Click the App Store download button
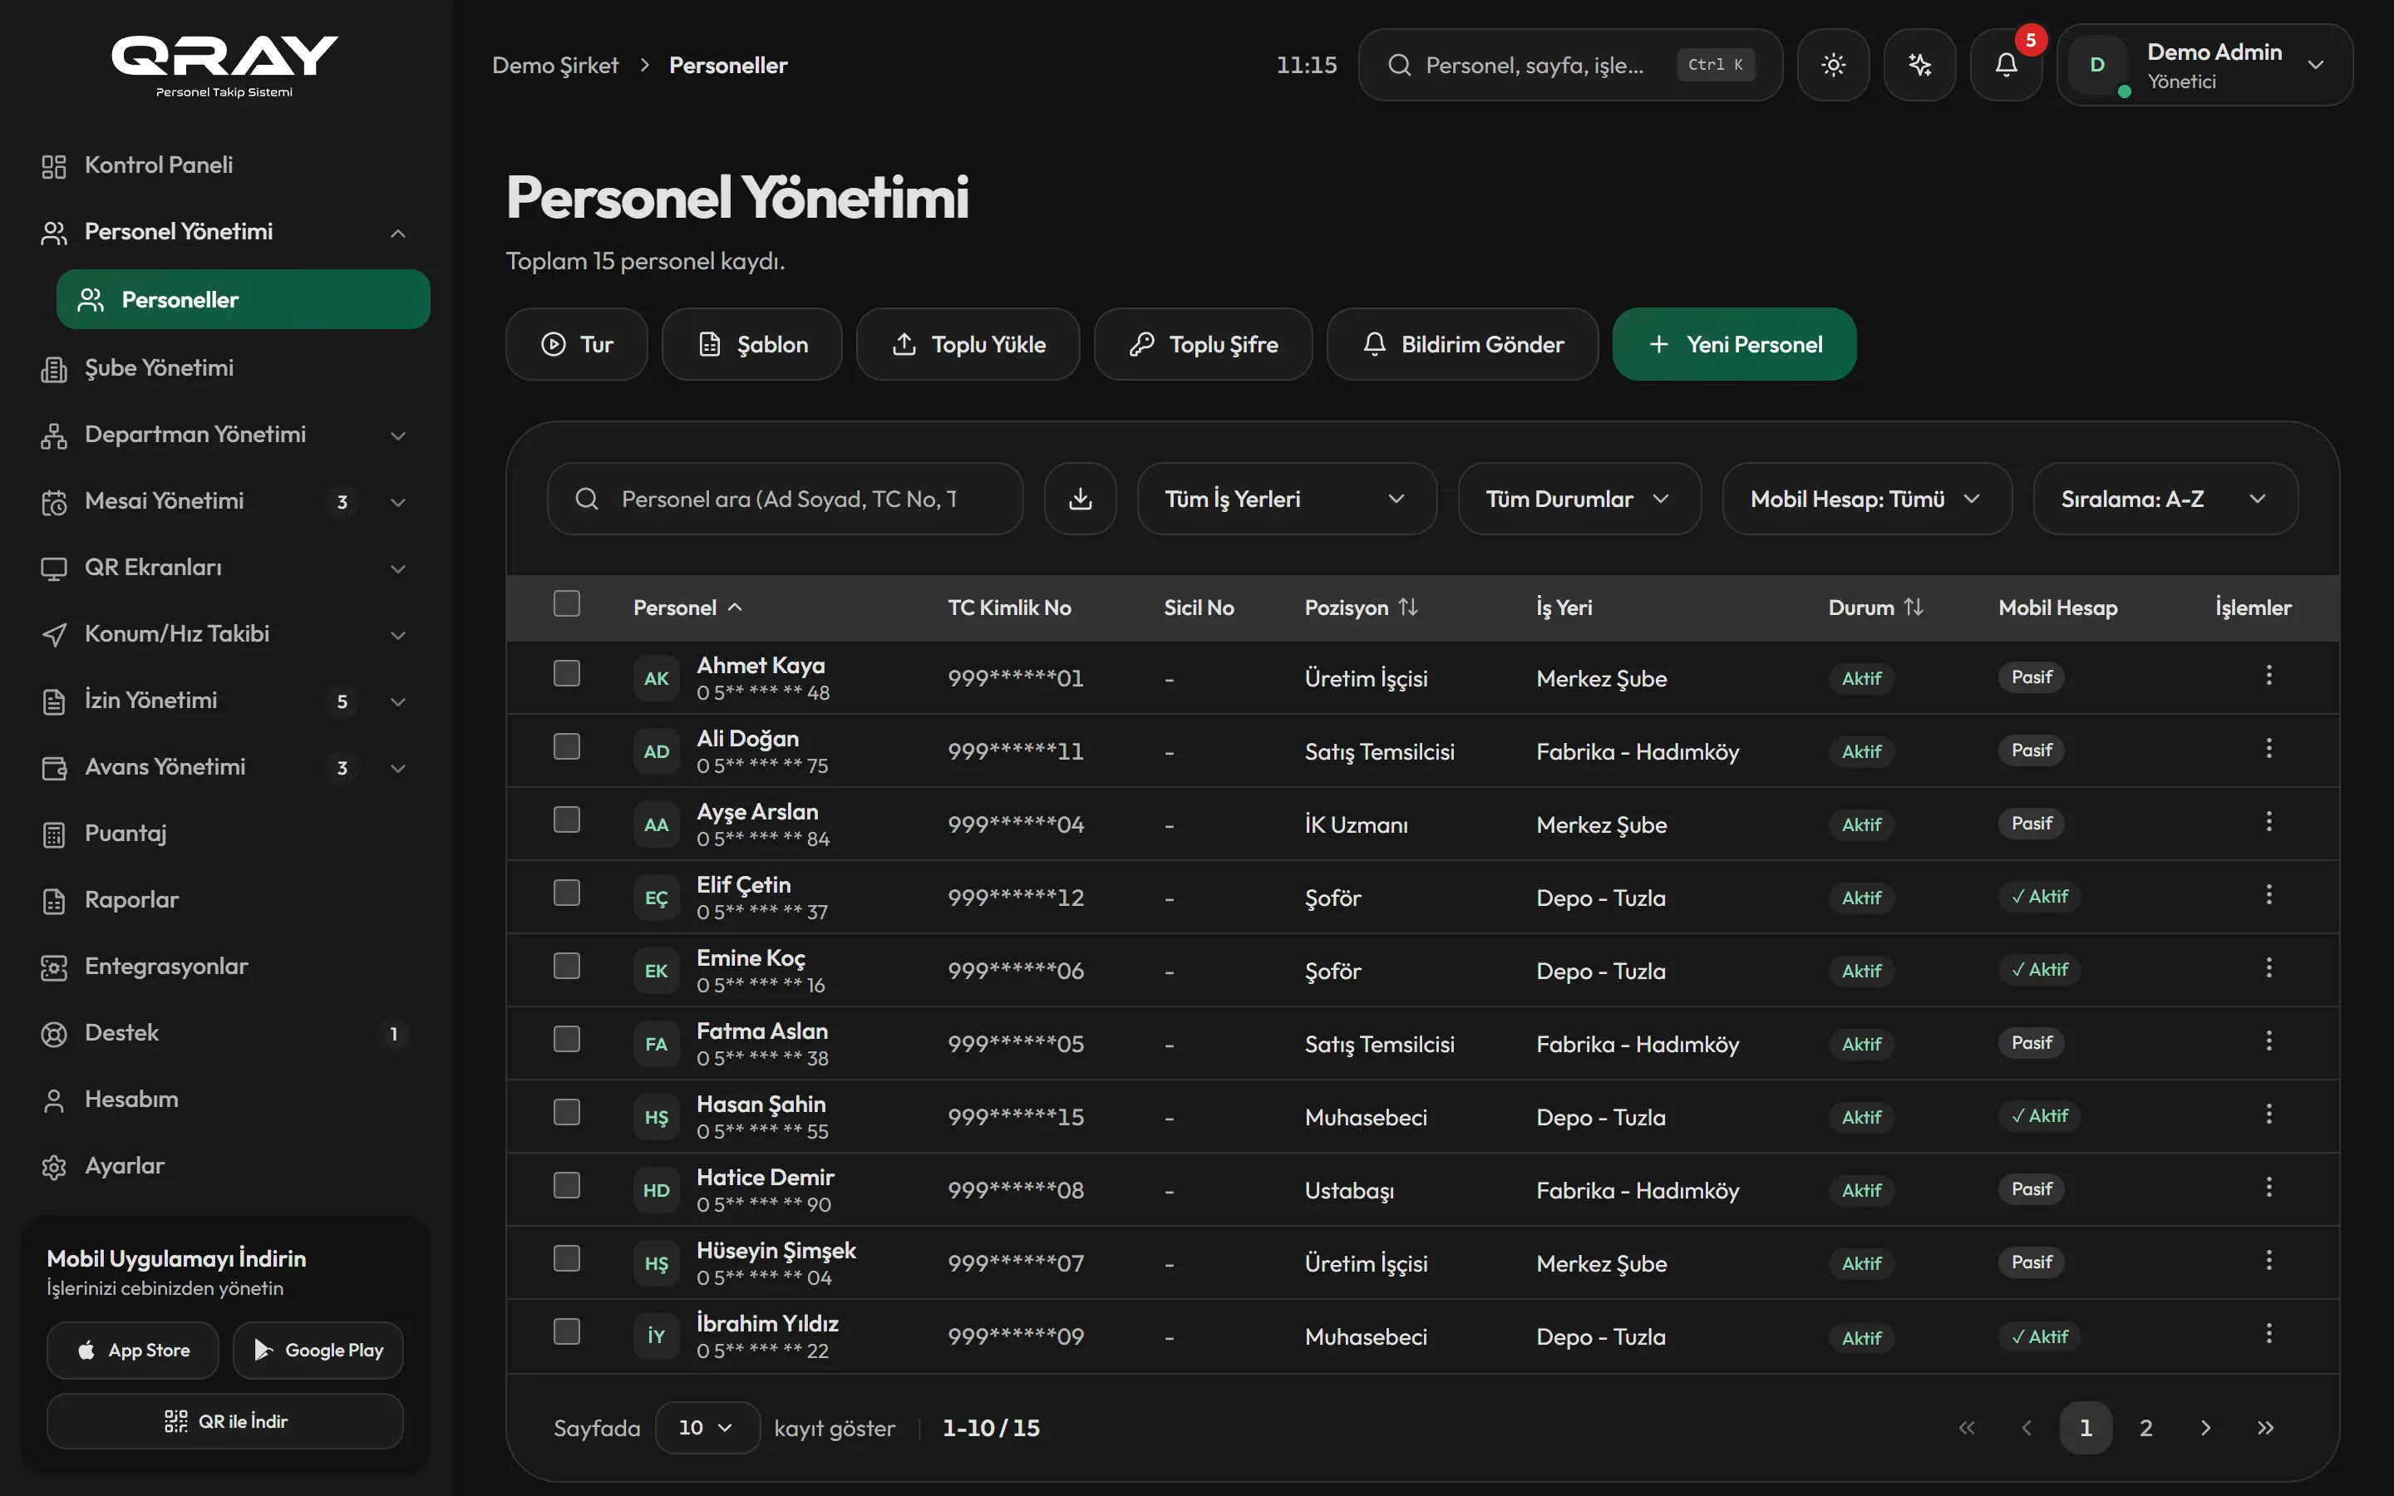This screenshot has height=1496, width=2394. 132,1351
